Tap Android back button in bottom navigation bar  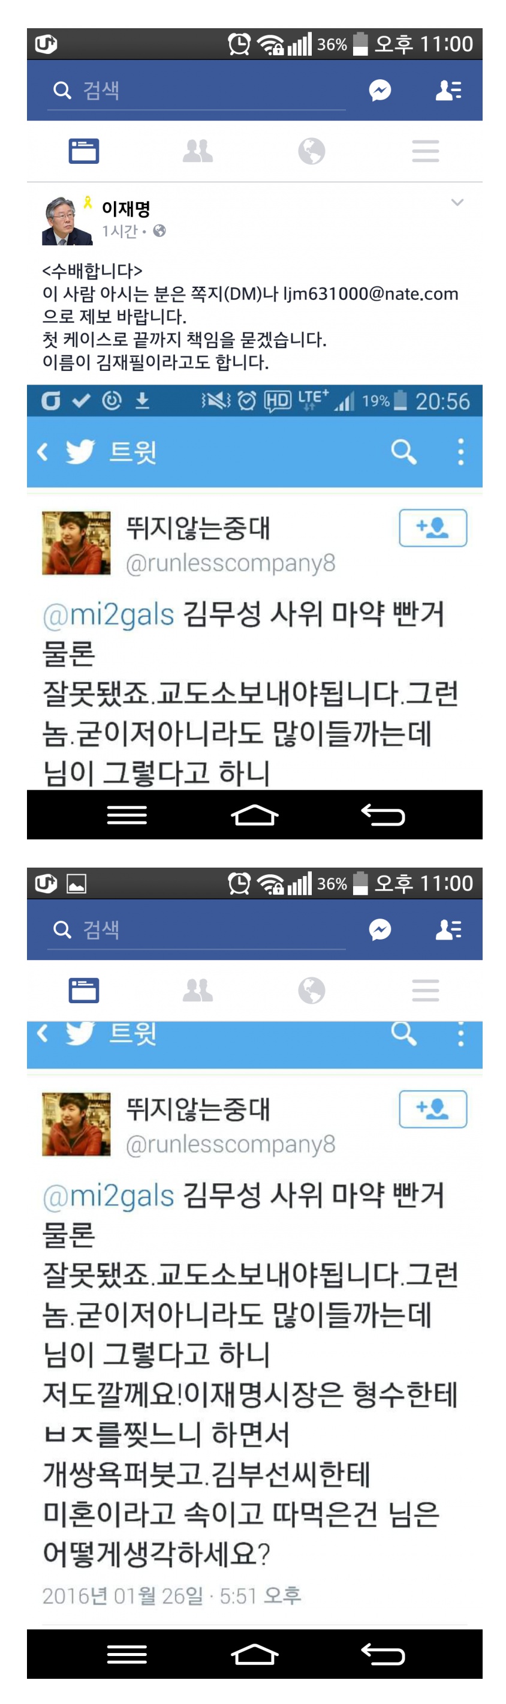tap(382, 1654)
